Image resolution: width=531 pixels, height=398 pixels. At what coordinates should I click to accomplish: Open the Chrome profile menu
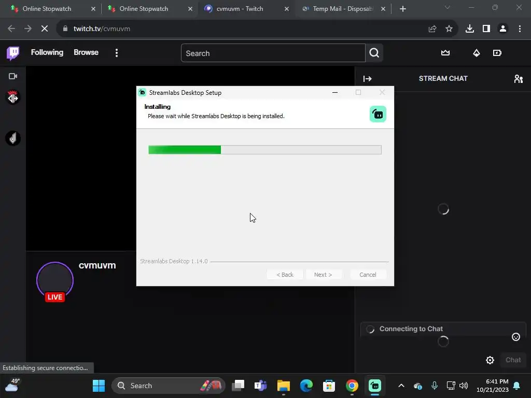[x=503, y=29]
